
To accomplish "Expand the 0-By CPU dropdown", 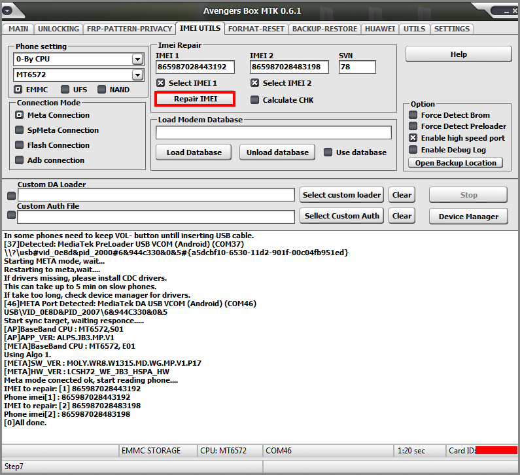I will pyautogui.click(x=137, y=60).
